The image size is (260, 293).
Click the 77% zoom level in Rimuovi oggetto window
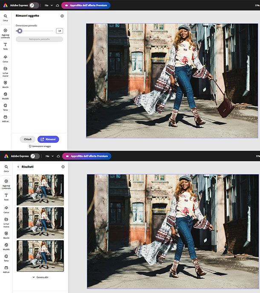coord(257,6)
